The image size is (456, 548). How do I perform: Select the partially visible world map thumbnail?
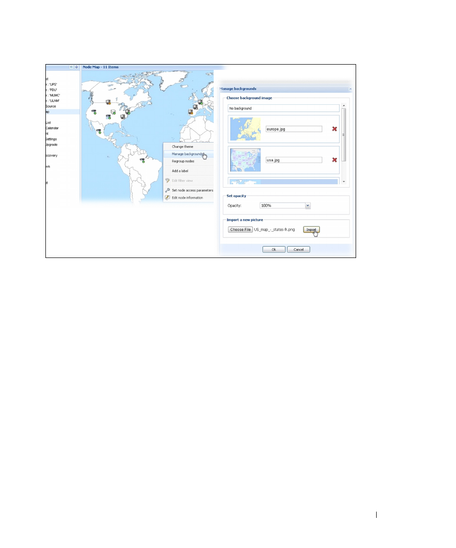[246, 182]
